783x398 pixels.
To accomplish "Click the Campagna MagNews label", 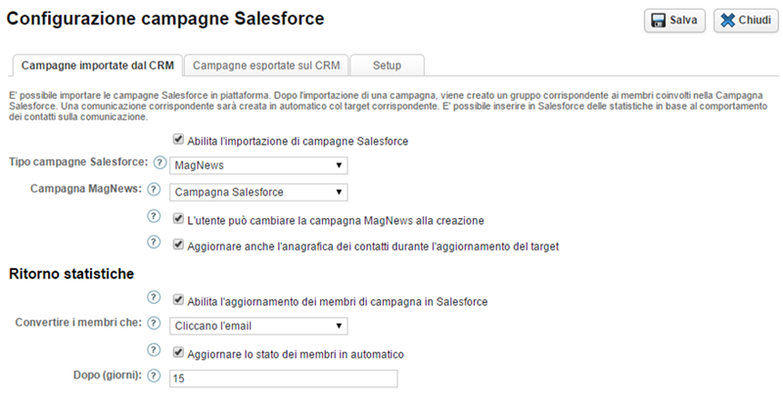I will [86, 189].
